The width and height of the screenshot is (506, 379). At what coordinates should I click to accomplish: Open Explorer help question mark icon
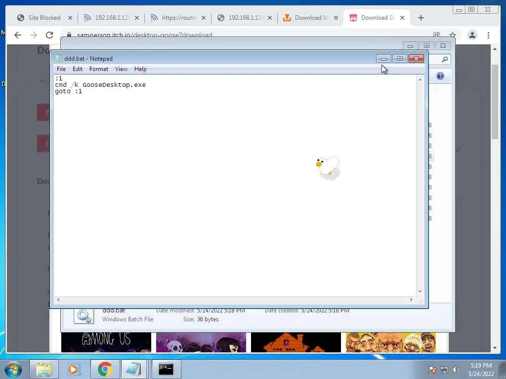coord(440,76)
